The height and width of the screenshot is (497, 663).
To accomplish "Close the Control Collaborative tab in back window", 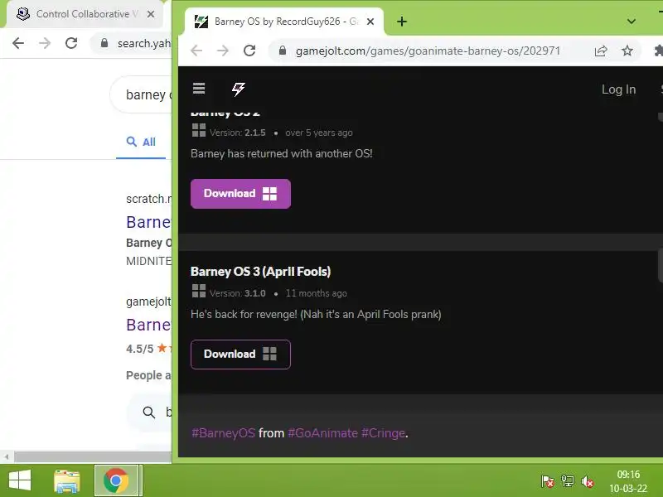I will pos(151,14).
